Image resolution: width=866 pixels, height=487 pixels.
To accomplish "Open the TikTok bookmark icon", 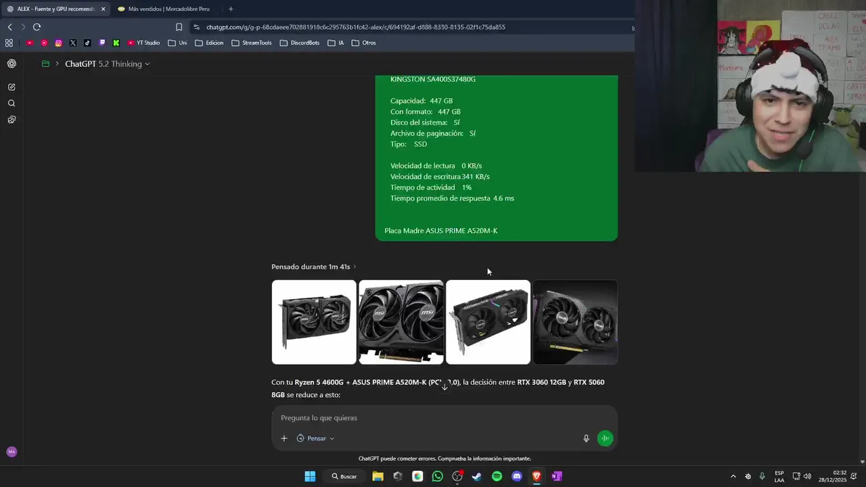I will click(x=87, y=43).
